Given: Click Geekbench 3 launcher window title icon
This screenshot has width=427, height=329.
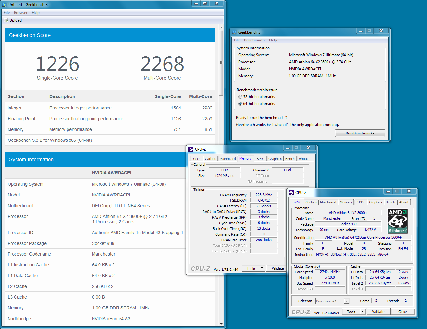Looking at the screenshot, I should (x=234, y=32).
